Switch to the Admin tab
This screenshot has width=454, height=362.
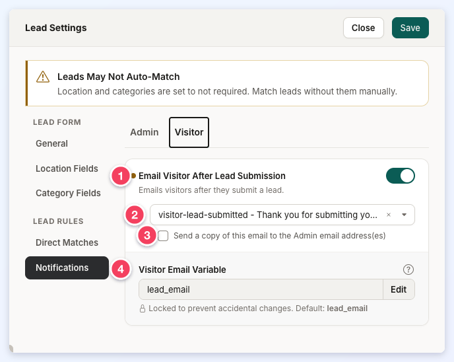[x=145, y=132]
